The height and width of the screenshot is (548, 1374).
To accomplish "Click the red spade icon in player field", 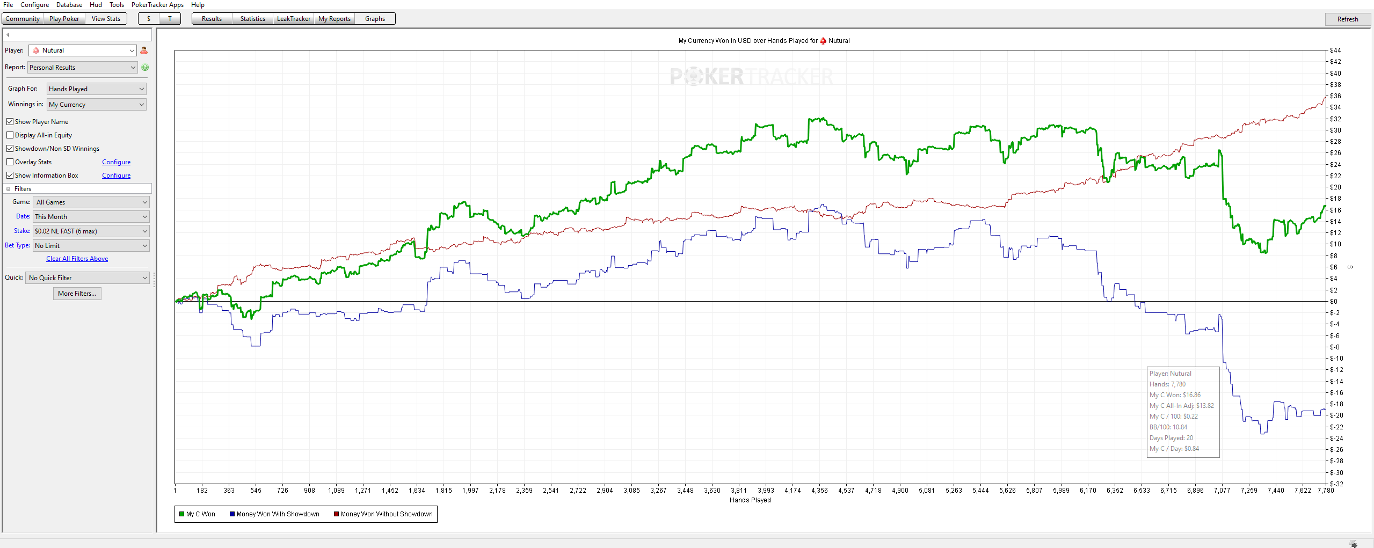I will click(x=36, y=50).
